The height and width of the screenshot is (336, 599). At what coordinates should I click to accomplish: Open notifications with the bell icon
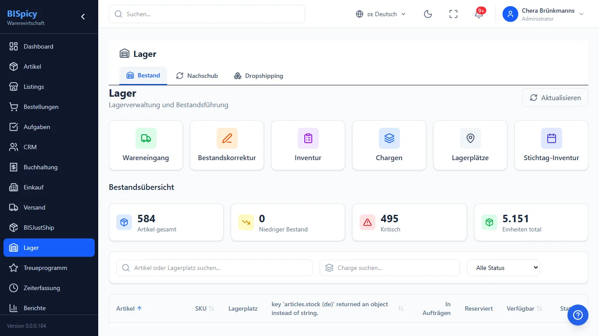point(479,14)
